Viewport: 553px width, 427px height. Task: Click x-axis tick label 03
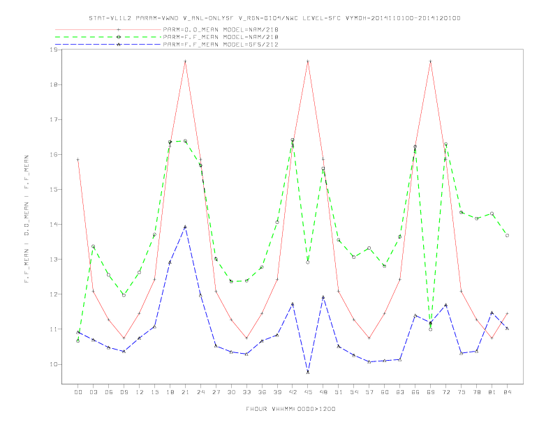coord(93,392)
